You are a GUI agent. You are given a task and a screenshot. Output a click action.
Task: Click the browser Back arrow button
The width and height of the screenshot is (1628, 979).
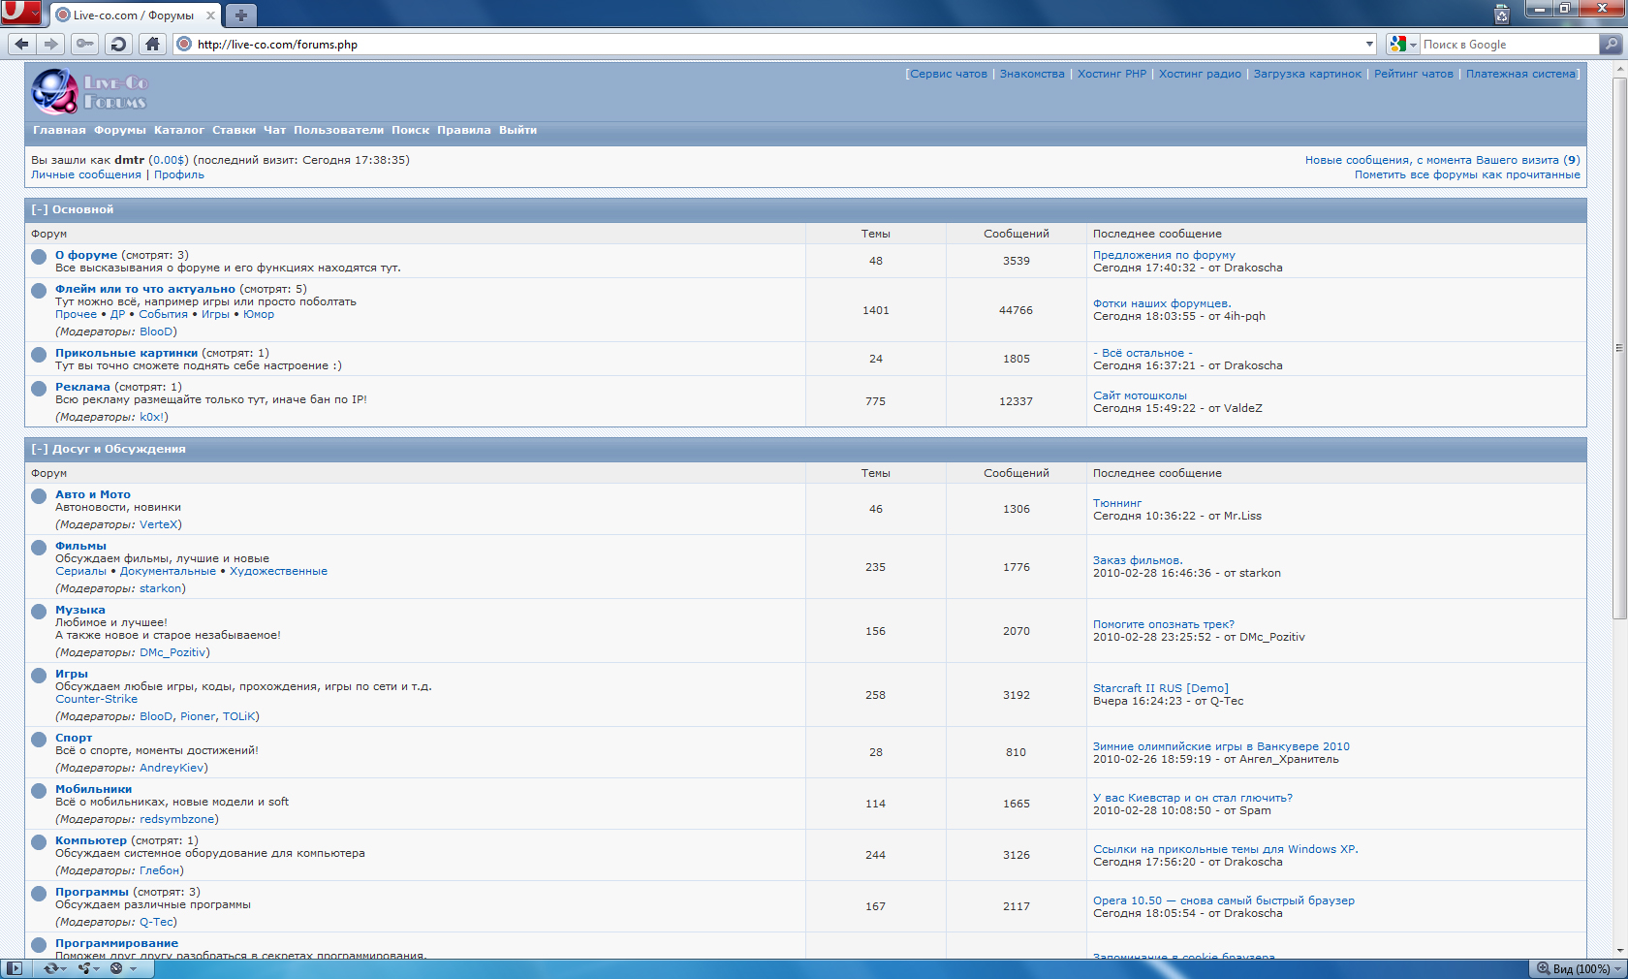tap(21, 44)
